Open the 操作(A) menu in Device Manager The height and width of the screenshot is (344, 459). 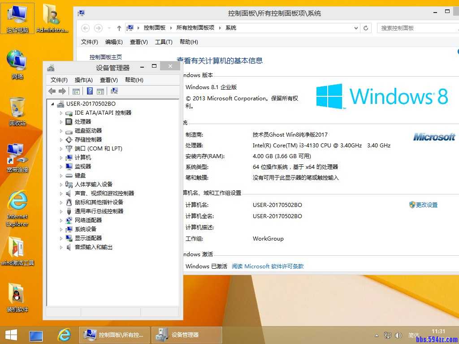(82, 80)
